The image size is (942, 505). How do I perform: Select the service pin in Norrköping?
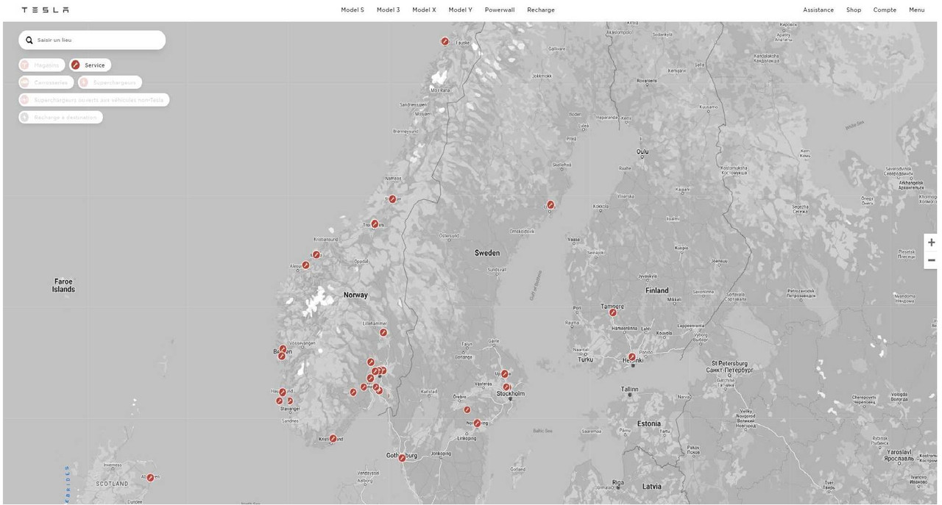(x=477, y=423)
